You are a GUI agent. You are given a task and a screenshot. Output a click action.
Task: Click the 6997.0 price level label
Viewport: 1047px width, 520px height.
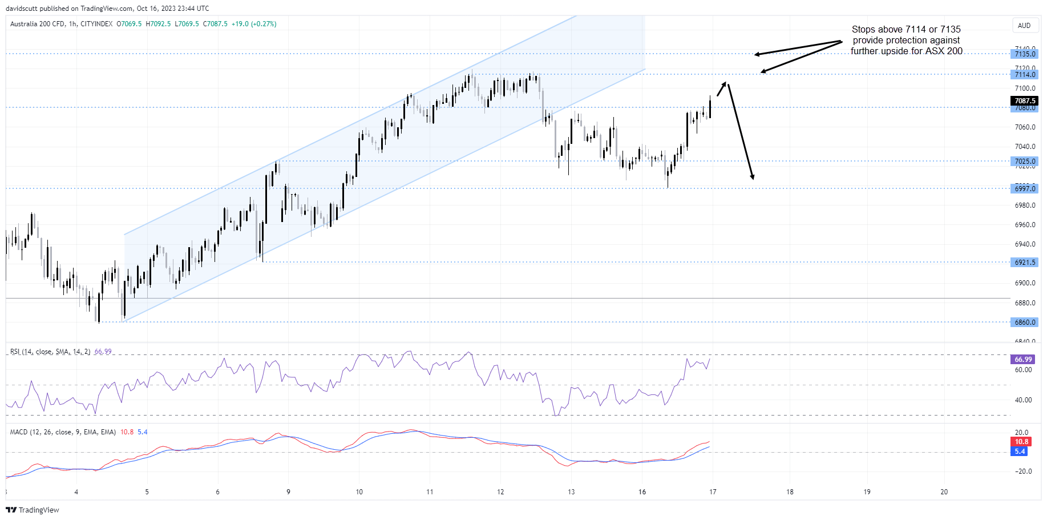pos(1024,188)
